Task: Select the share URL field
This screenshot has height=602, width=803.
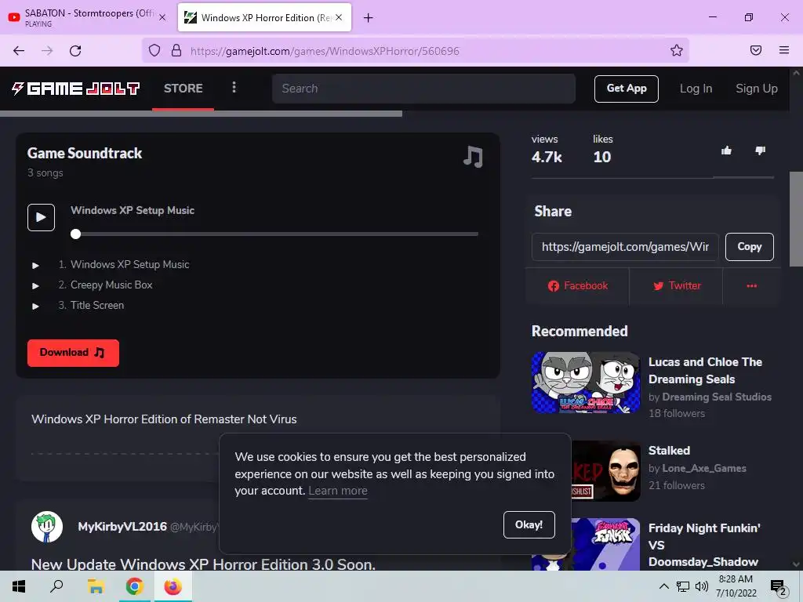Action: click(x=625, y=247)
